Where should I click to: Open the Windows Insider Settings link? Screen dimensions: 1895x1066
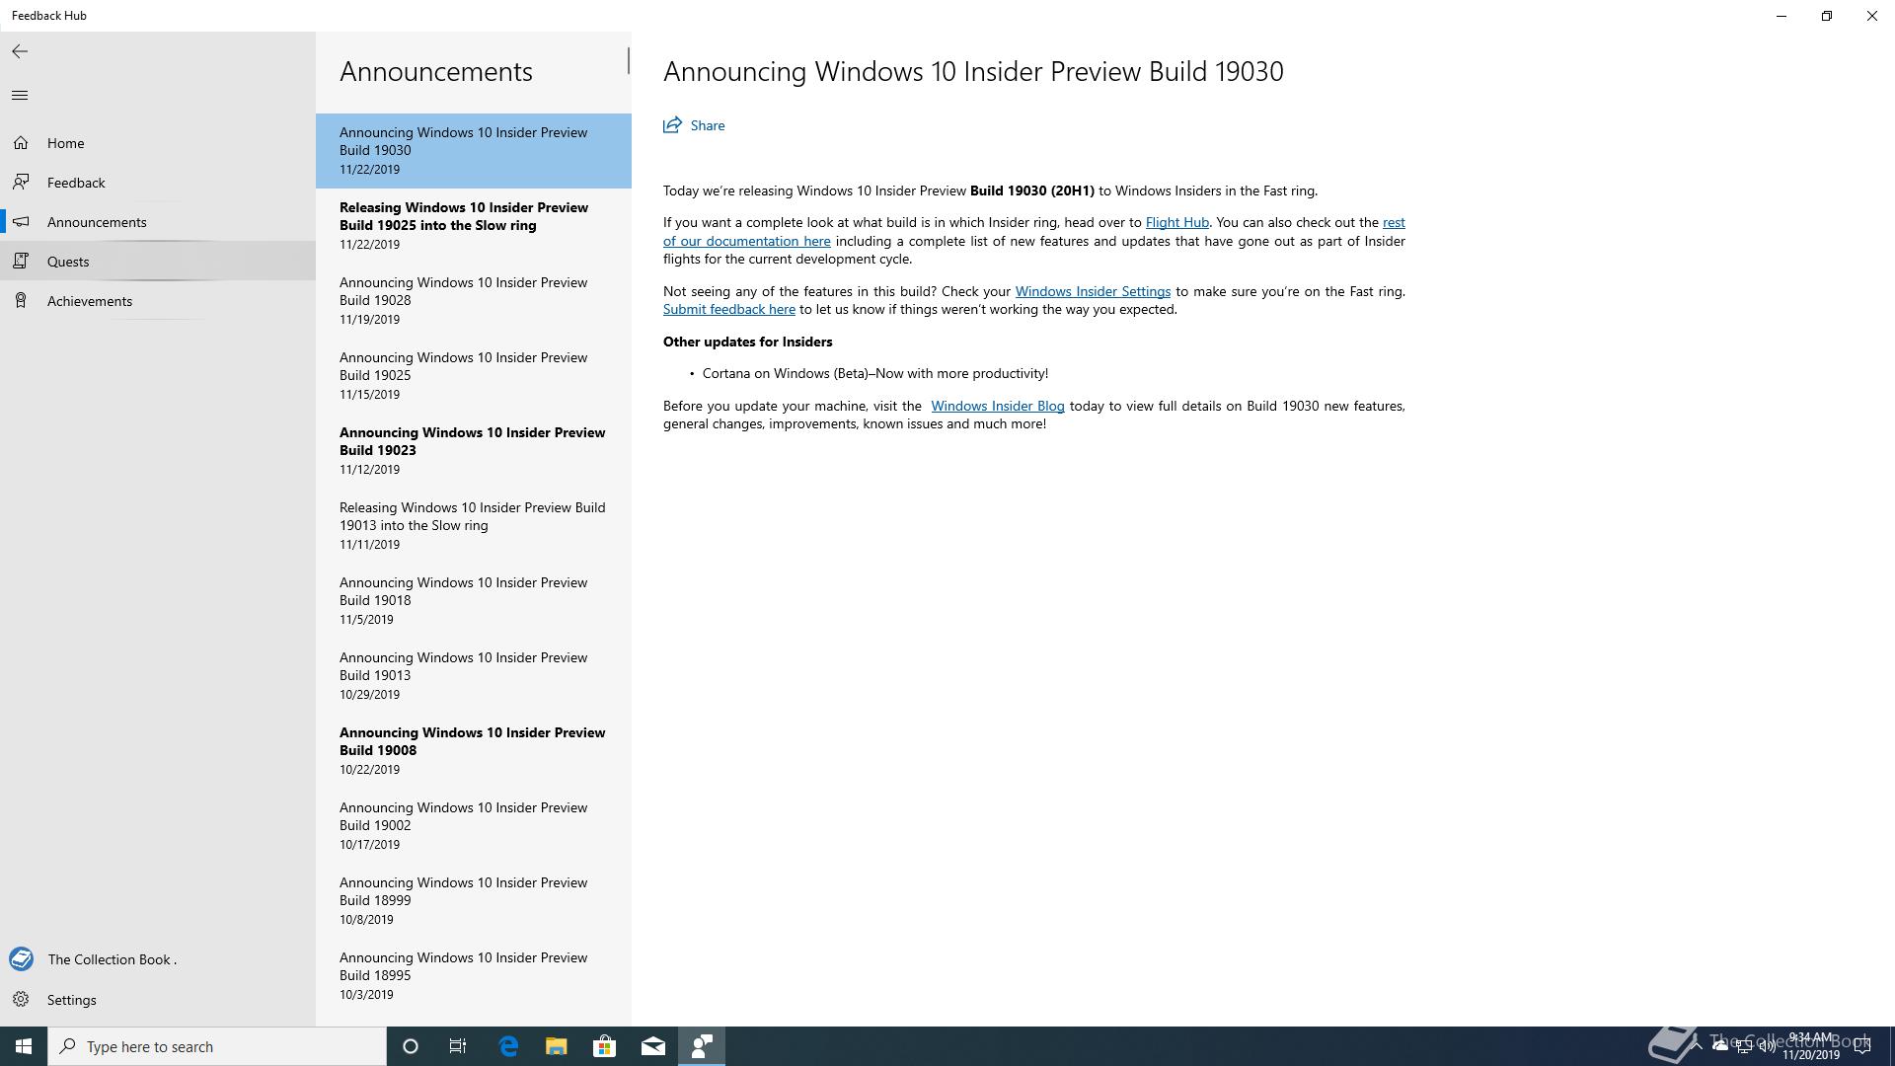pos(1093,291)
